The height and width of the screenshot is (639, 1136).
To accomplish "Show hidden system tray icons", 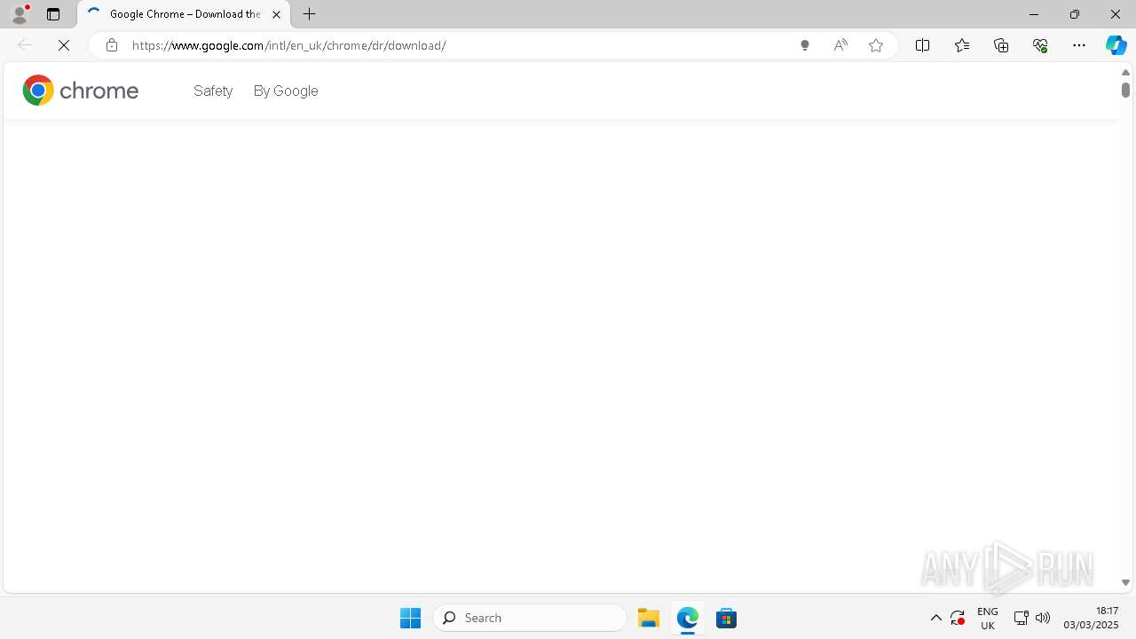I will click(935, 618).
